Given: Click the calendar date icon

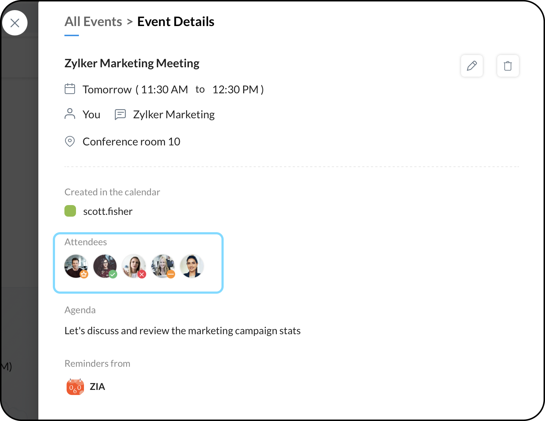Looking at the screenshot, I should (70, 89).
